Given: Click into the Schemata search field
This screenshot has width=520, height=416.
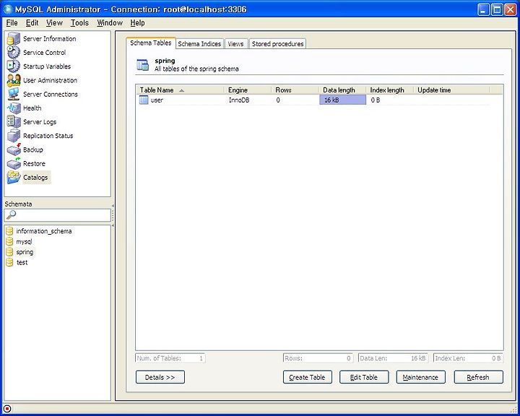Looking at the screenshot, I should (x=58, y=215).
